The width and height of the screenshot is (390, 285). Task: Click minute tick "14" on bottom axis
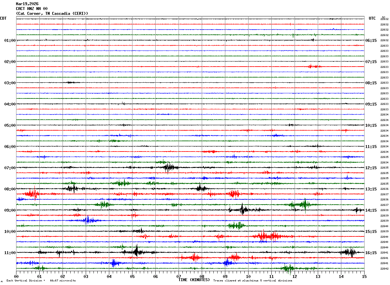[x=341, y=276]
